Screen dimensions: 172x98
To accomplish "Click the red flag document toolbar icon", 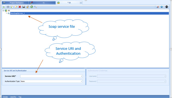I will 158,7.
